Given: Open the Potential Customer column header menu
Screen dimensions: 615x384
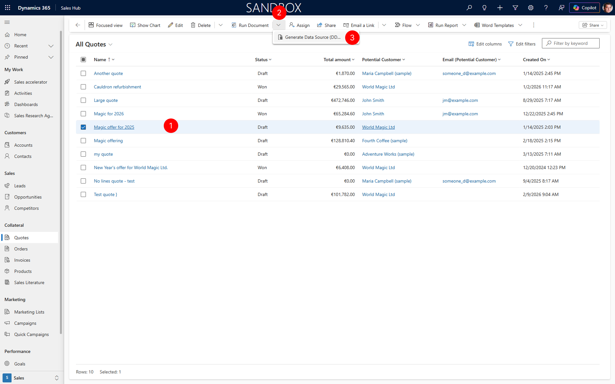Looking at the screenshot, I should tap(383, 60).
